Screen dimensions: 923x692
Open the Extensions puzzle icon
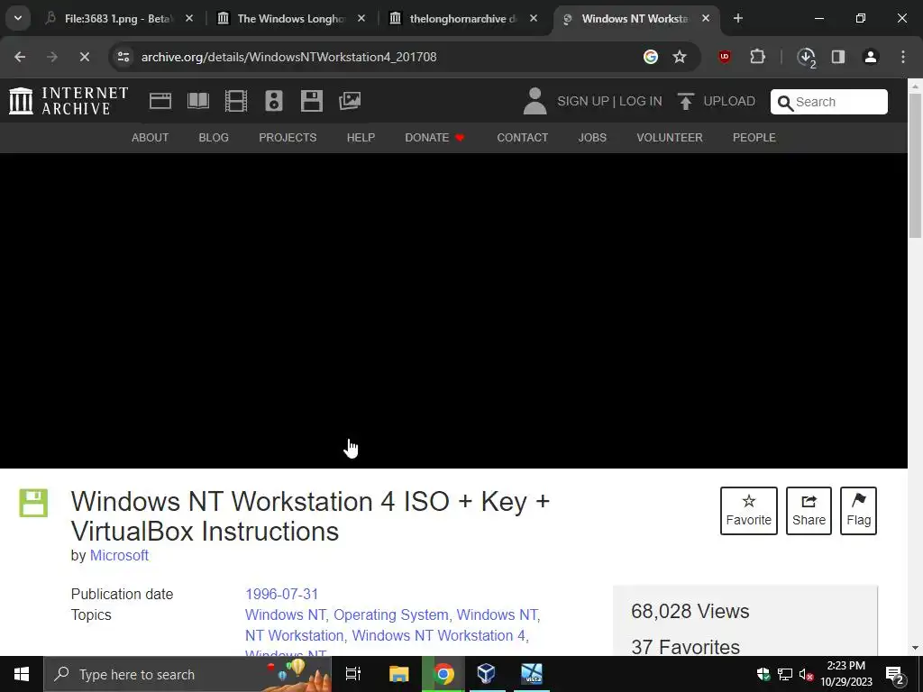757,57
